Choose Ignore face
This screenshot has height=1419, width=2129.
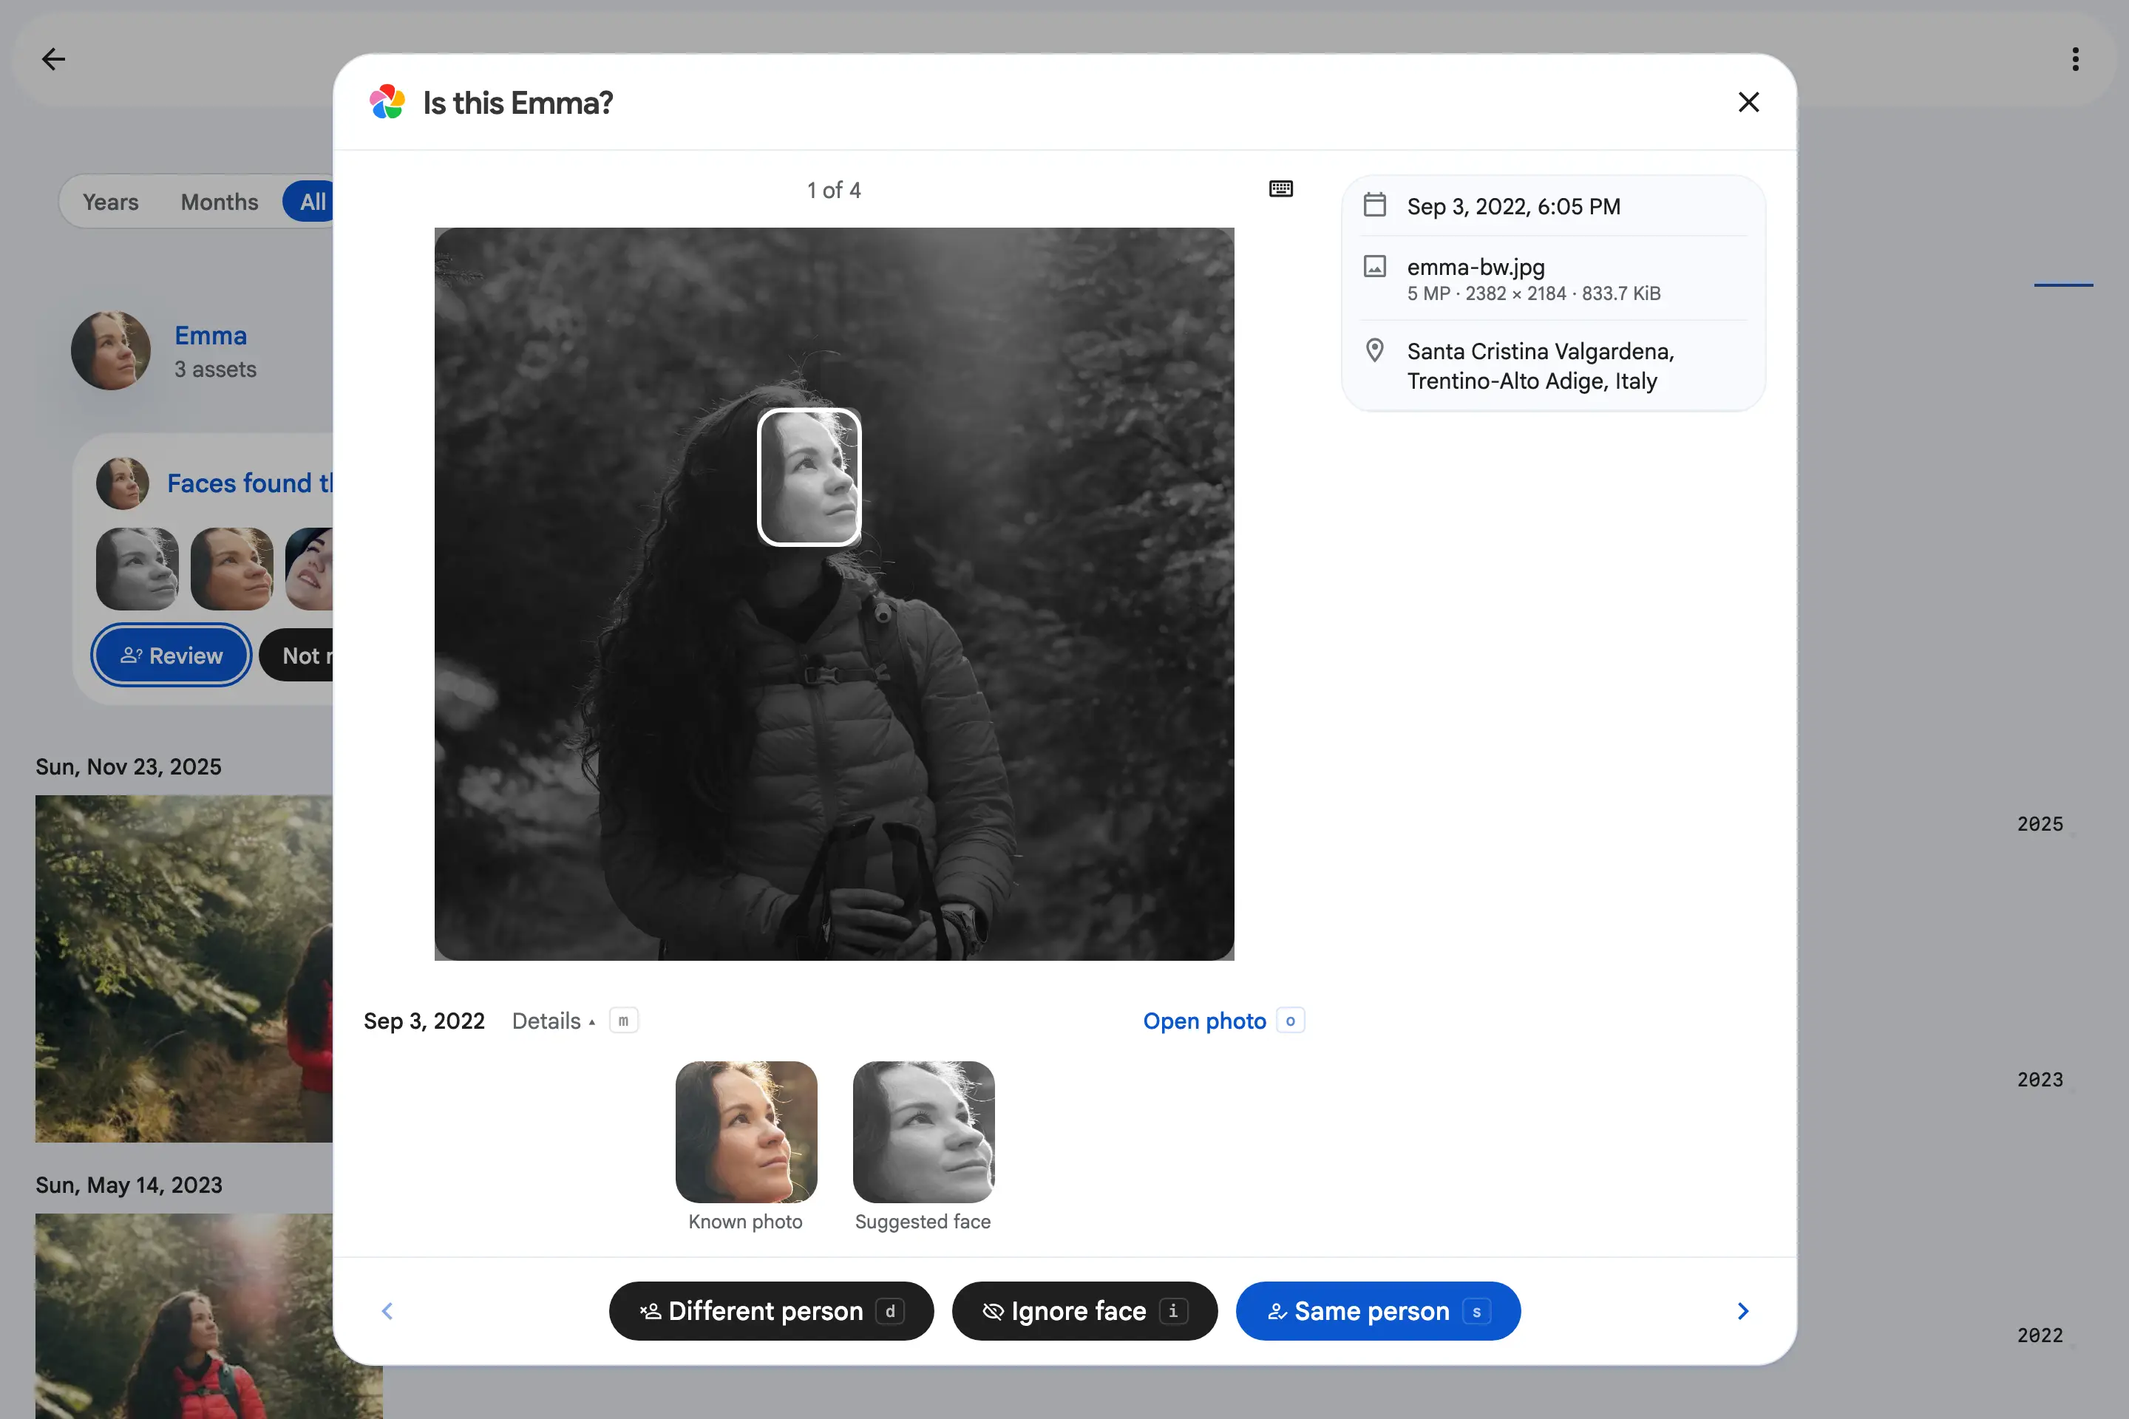point(1084,1310)
